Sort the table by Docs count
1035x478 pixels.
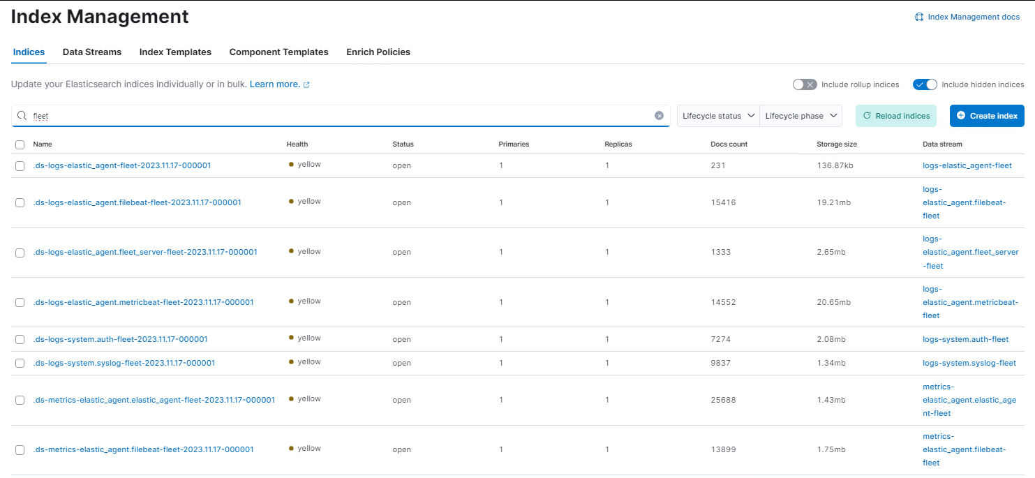tap(729, 144)
